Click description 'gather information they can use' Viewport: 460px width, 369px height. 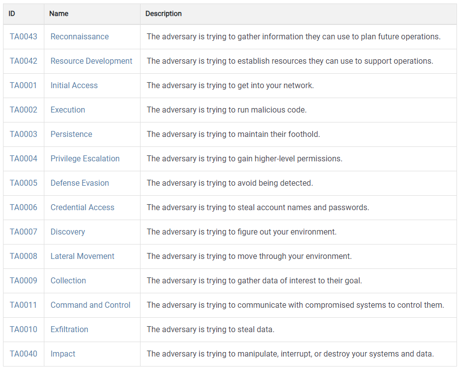[x=294, y=37]
